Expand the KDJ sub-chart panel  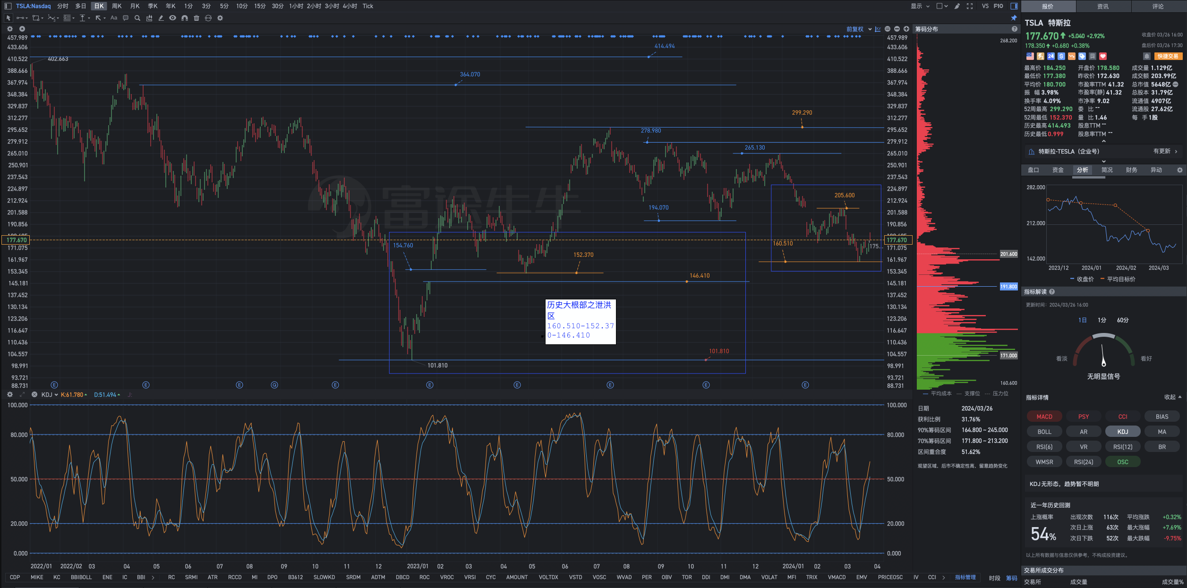pyautogui.click(x=22, y=394)
